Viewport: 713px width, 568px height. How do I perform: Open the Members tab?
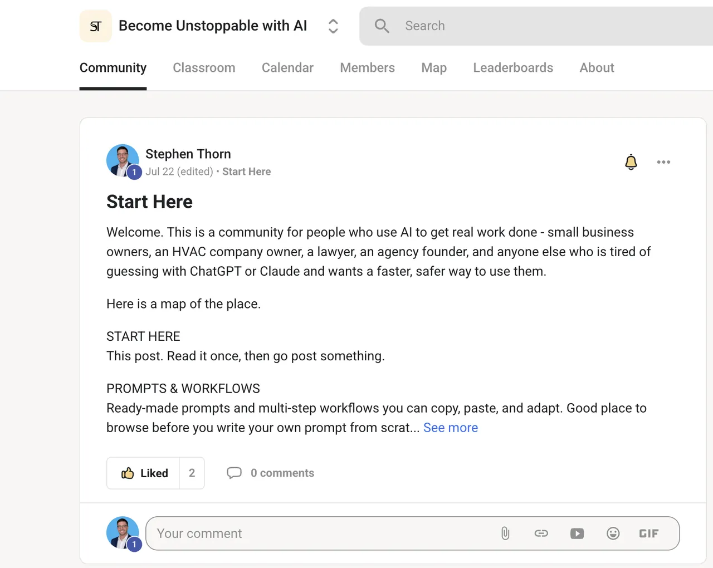click(367, 68)
